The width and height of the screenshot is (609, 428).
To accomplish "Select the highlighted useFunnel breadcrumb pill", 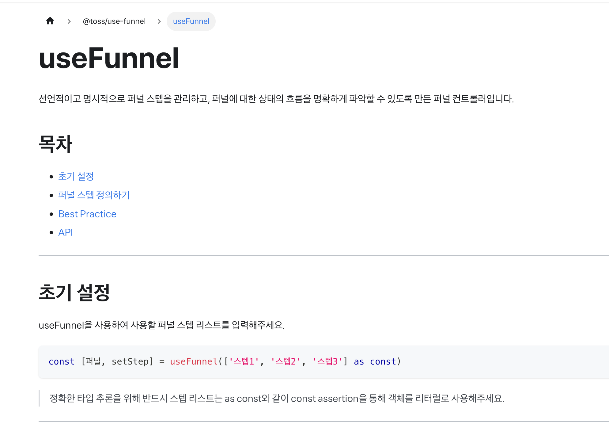I will (191, 21).
